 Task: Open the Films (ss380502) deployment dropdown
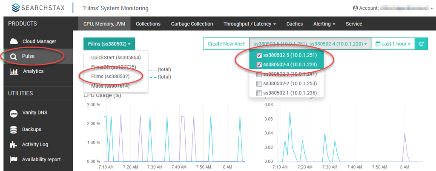coord(109,44)
